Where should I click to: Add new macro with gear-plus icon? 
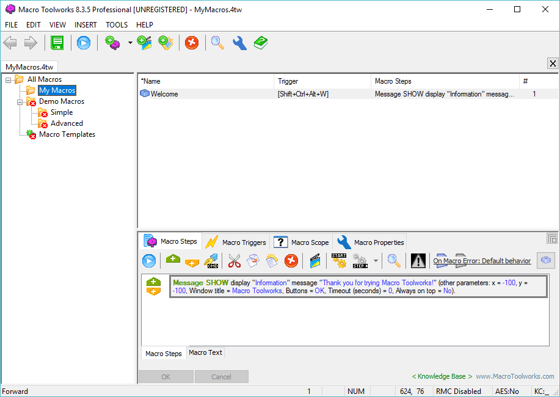tap(112, 43)
